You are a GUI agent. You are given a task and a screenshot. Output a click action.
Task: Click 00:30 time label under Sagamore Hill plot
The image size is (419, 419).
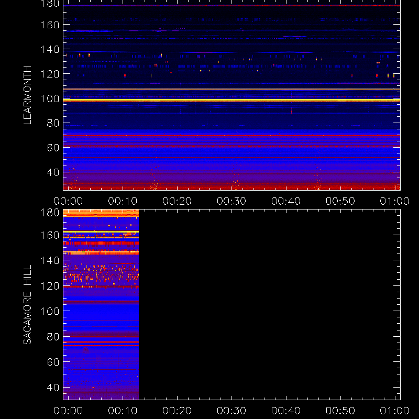coord(231,411)
